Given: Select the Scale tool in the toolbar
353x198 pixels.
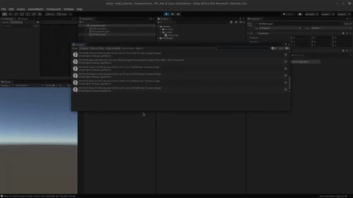Looking at the screenshot, I should pyautogui.click(x=22, y=14).
